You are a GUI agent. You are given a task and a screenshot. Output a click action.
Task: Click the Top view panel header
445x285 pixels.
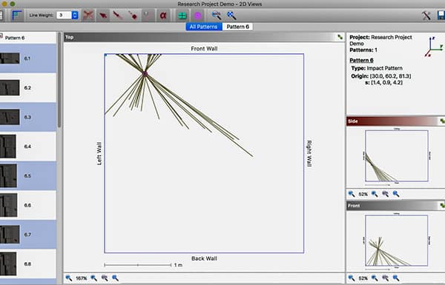click(x=204, y=37)
